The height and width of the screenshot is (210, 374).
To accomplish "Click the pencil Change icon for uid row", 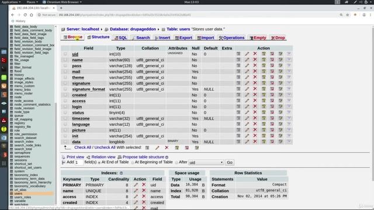I will 247,54.
